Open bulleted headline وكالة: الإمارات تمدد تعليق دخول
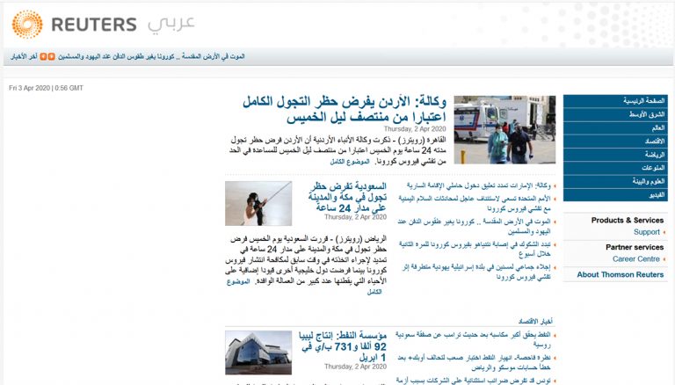The image size is (675, 385). [x=479, y=185]
